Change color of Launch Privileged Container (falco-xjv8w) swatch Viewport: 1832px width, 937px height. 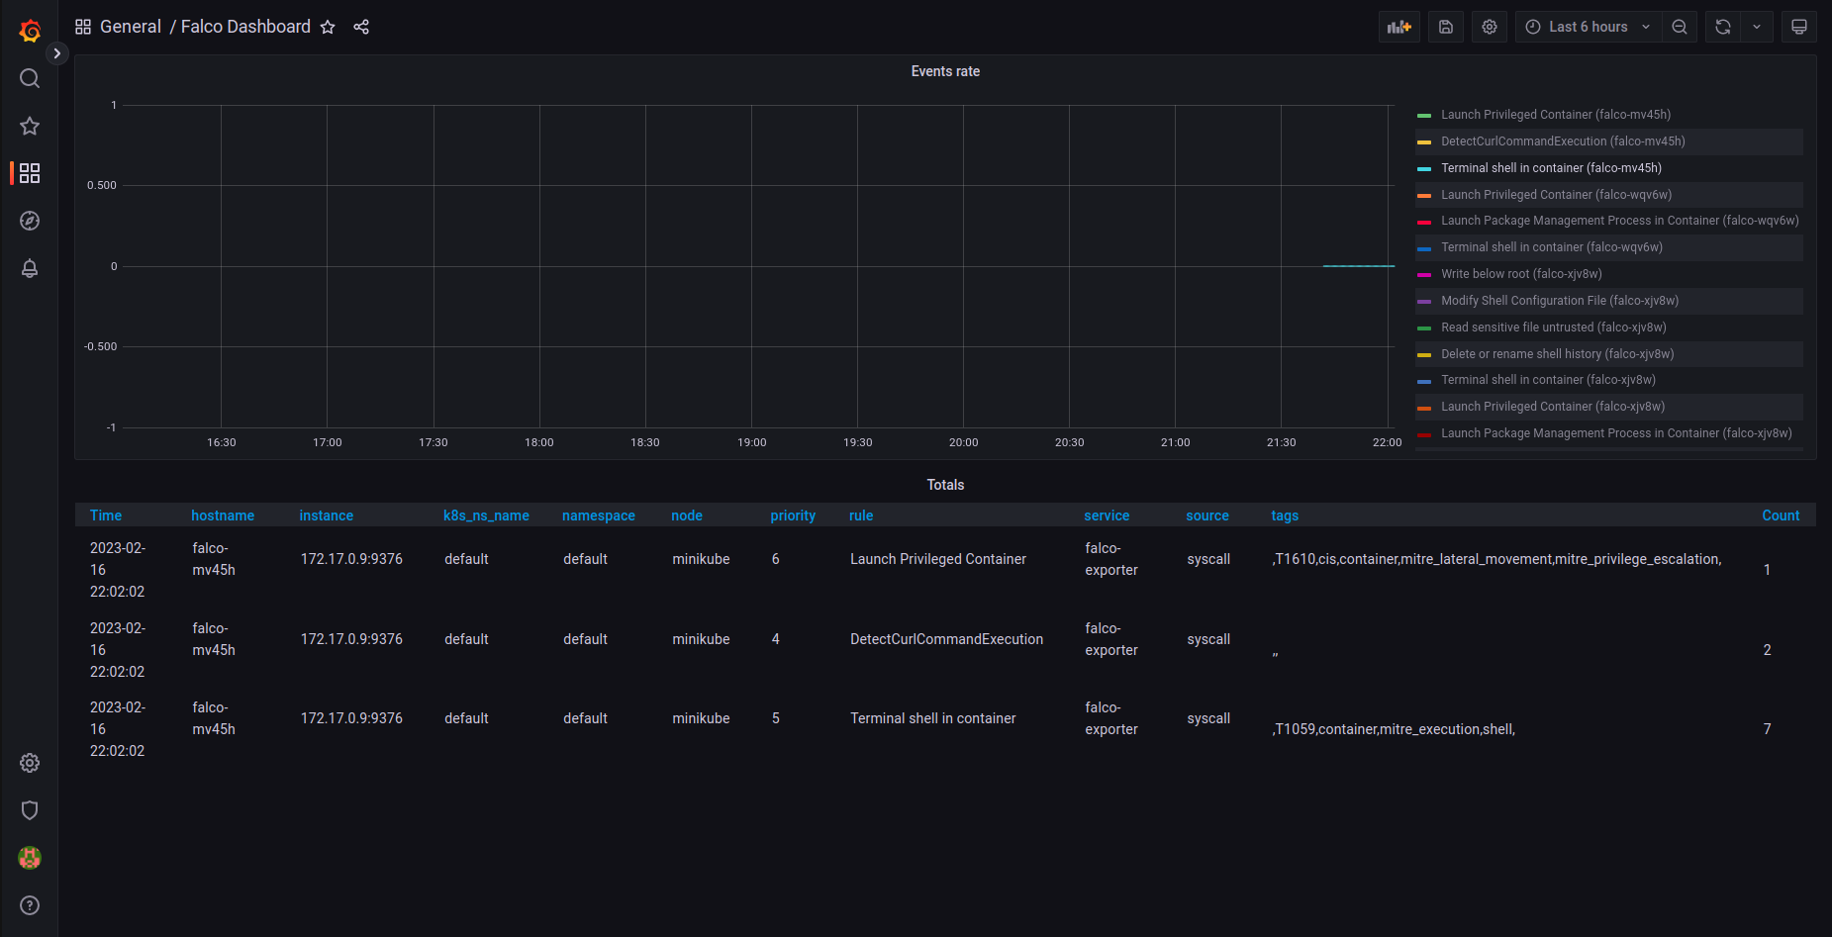point(1424,408)
